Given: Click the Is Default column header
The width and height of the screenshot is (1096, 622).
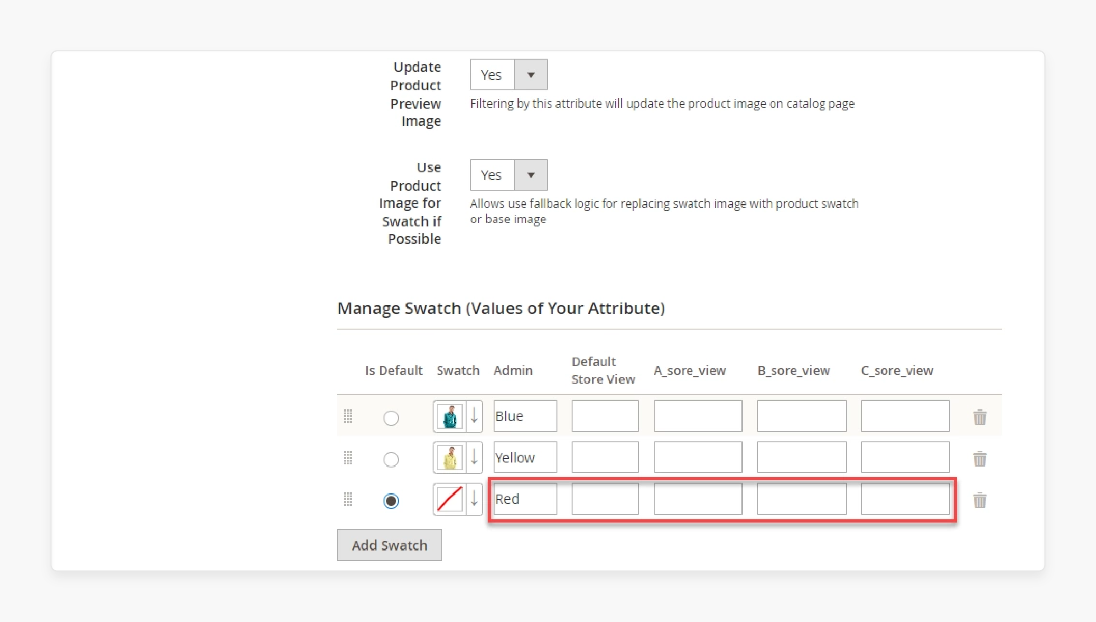Looking at the screenshot, I should [x=394, y=370].
